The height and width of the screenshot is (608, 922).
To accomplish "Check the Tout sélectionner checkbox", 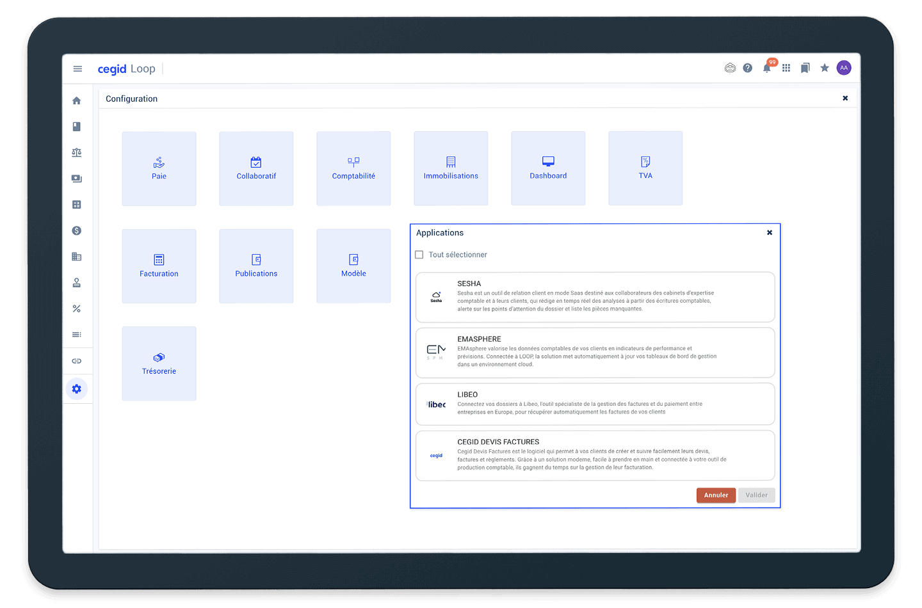I will coord(419,255).
